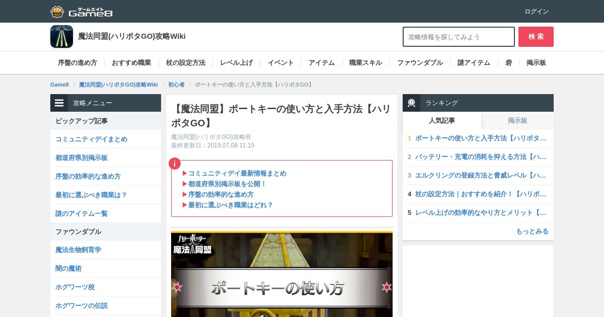Click the ファウンダブル section header in sidebar

(106, 232)
